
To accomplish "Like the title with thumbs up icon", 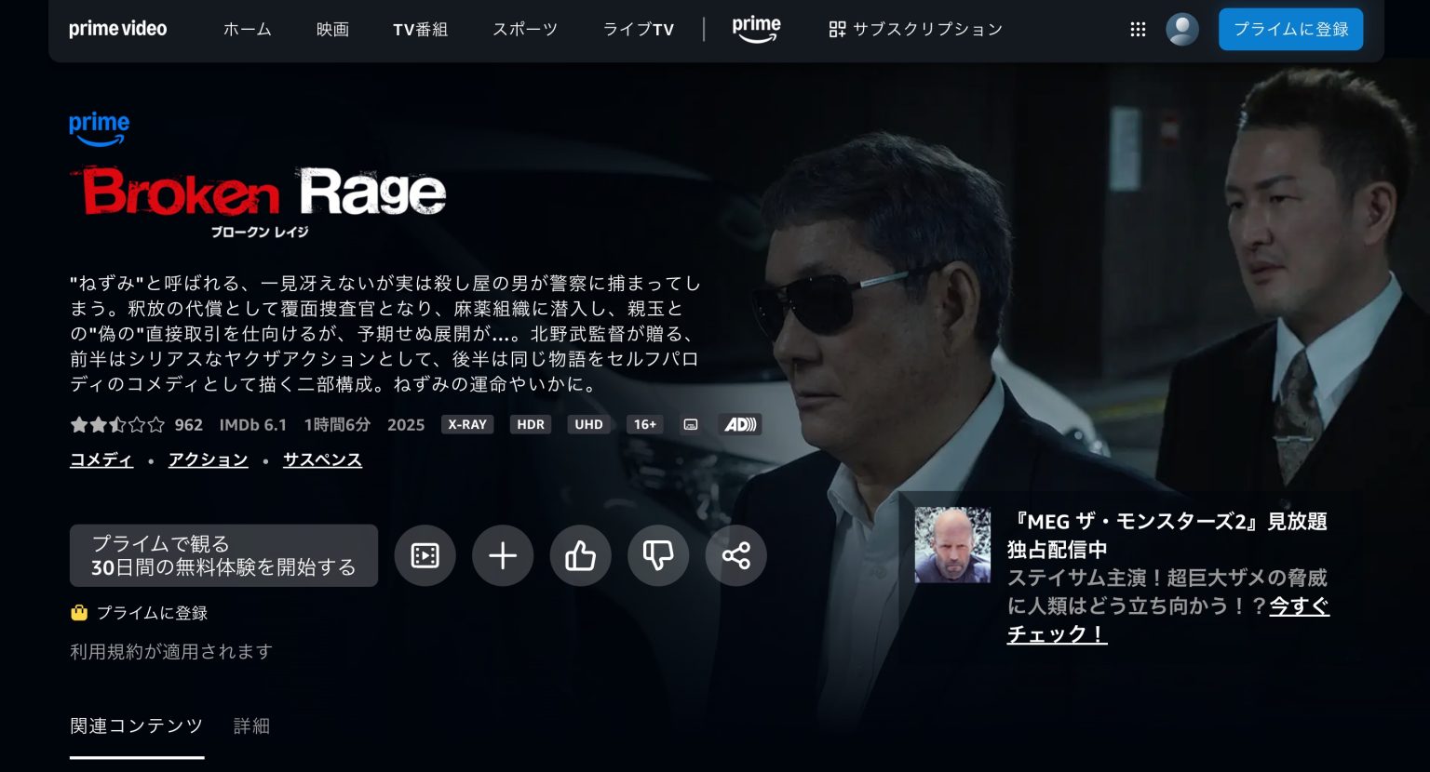I will (x=581, y=555).
